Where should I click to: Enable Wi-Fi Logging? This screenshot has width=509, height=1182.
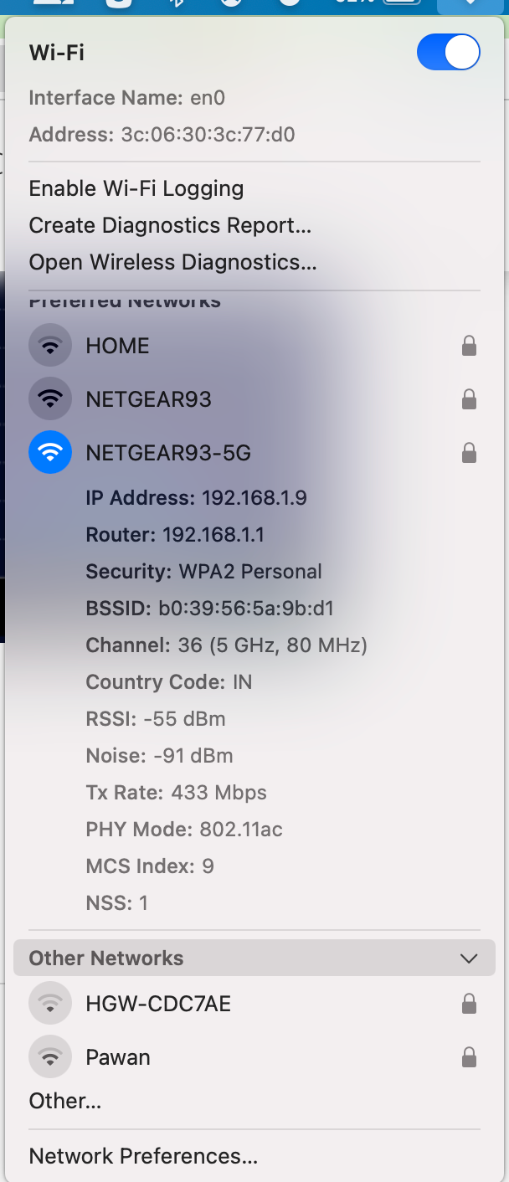click(x=136, y=189)
